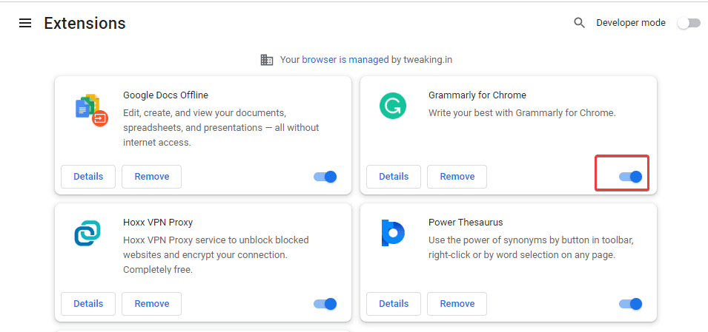Open Details for Google Docs Offline

pyautogui.click(x=88, y=177)
